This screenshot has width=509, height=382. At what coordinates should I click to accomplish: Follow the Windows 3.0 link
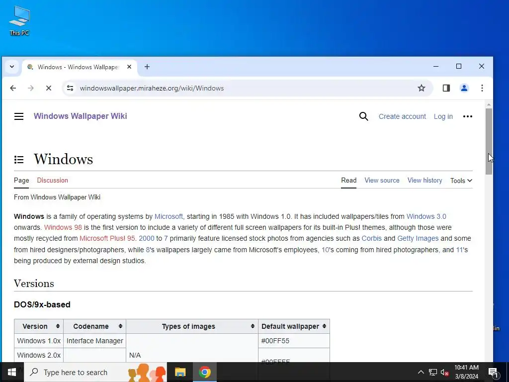pos(426,216)
